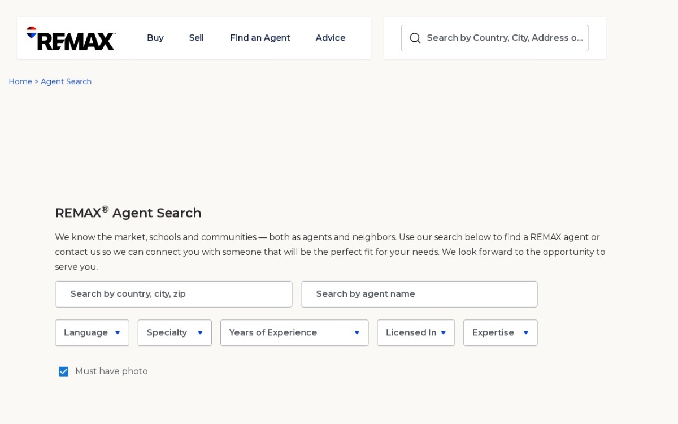The image size is (678, 424).
Task: Click the Search by agent name field
Action: pos(419,294)
